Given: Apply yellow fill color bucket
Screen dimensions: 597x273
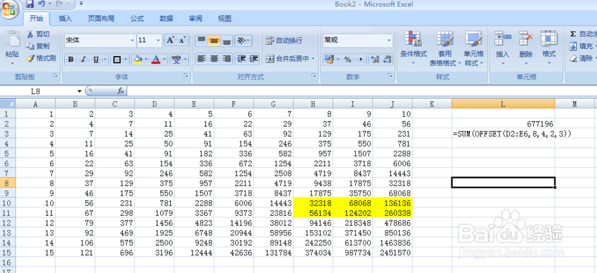Looking at the screenshot, I should pyautogui.click(x=138, y=60).
